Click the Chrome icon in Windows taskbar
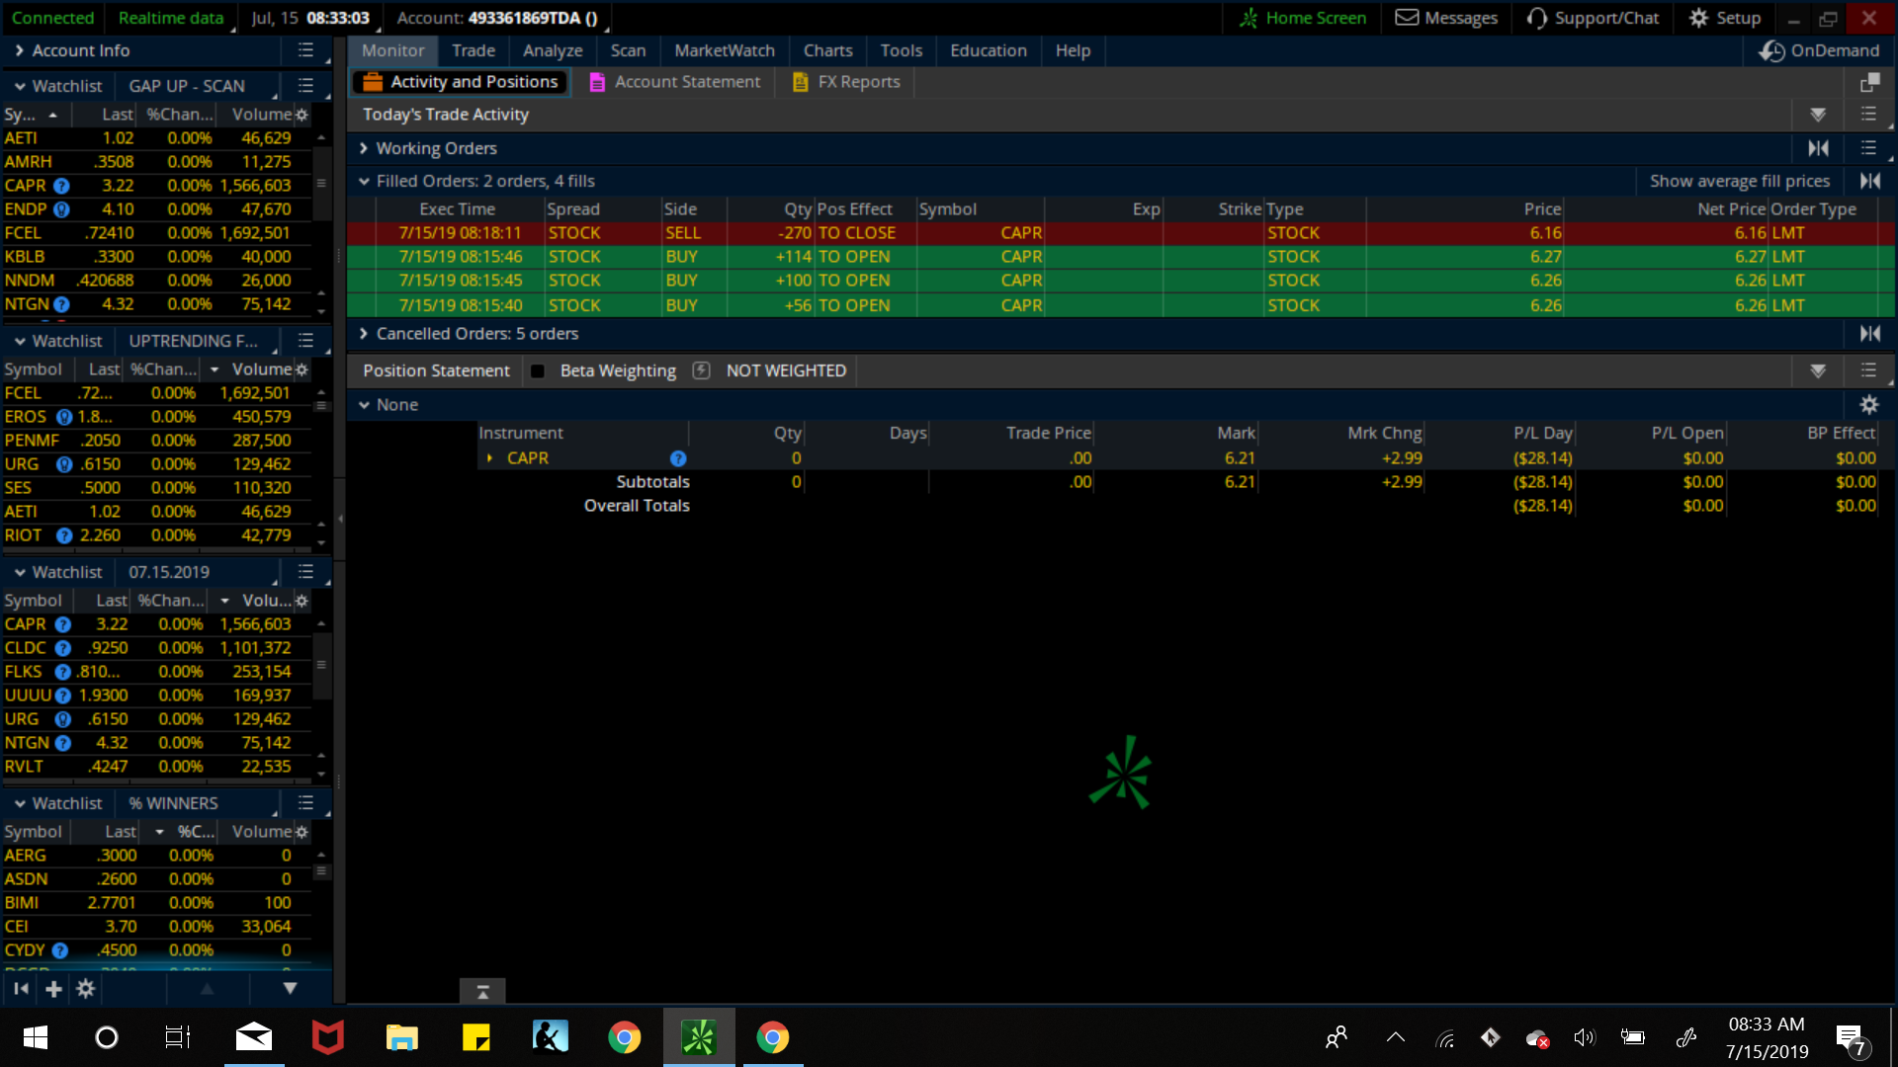The height and width of the screenshot is (1067, 1898). [x=624, y=1037]
